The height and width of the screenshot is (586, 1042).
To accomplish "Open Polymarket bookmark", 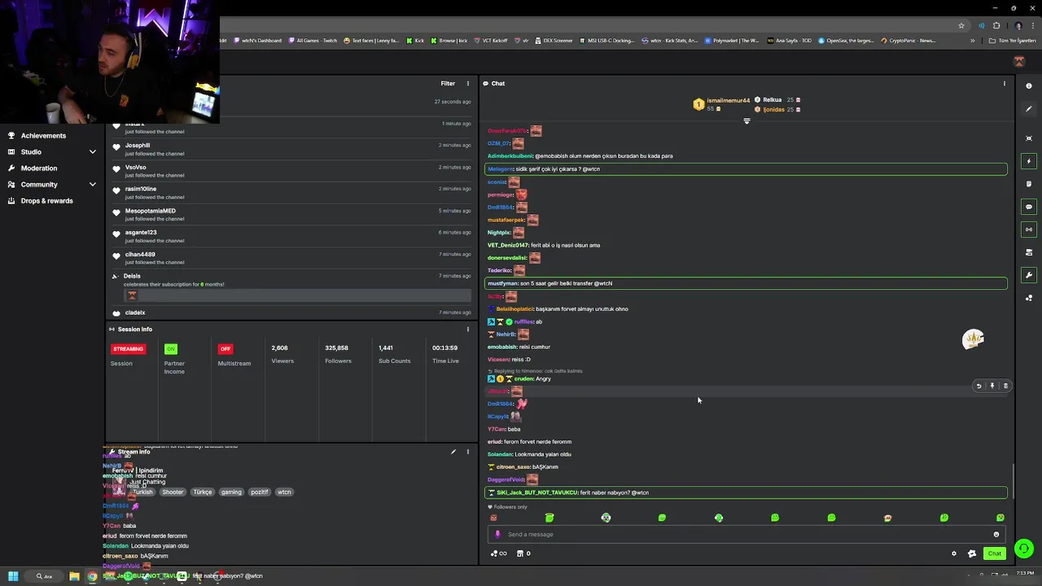I will pos(732,40).
